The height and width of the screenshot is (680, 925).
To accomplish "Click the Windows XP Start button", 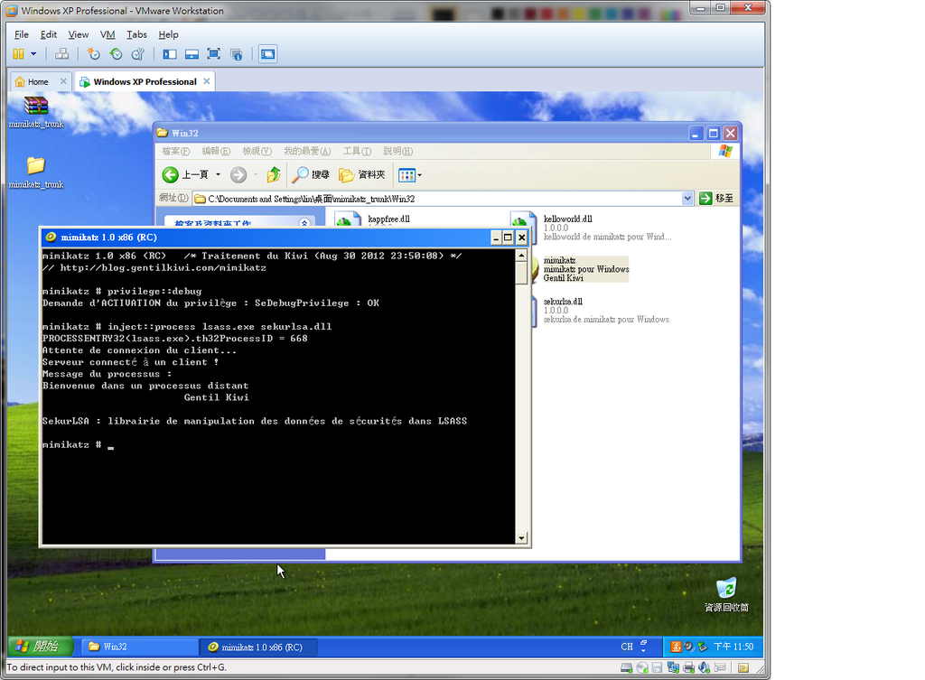I will [x=40, y=647].
